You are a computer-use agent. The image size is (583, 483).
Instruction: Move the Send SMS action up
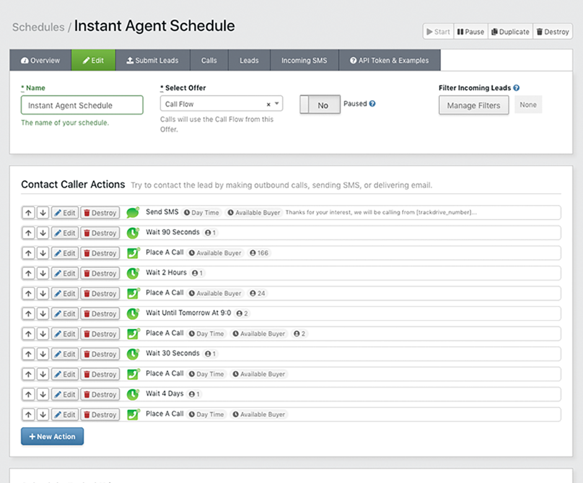(x=28, y=213)
